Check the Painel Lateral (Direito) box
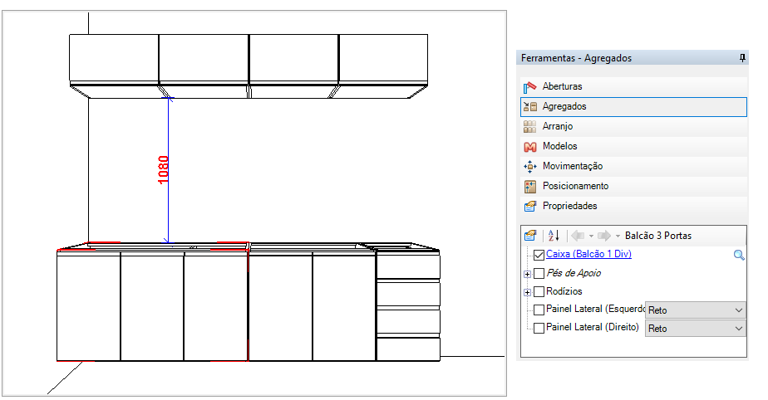 (539, 328)
